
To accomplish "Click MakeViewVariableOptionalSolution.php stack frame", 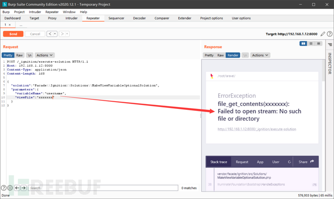I will pyautogui.click(x=244, y=176).
